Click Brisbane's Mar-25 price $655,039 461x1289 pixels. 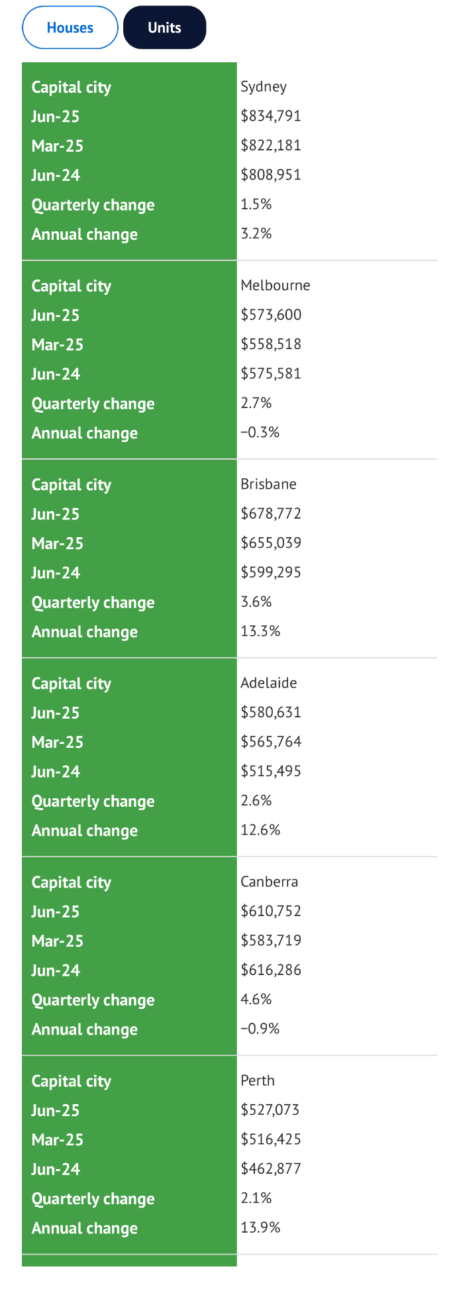tap(271, 543)
